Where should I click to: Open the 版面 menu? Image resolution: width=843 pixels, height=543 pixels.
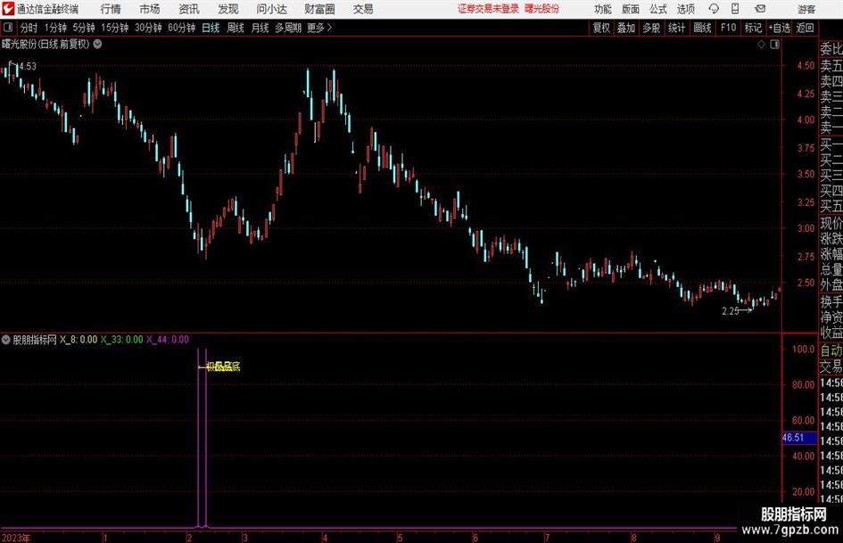(630, 9)
